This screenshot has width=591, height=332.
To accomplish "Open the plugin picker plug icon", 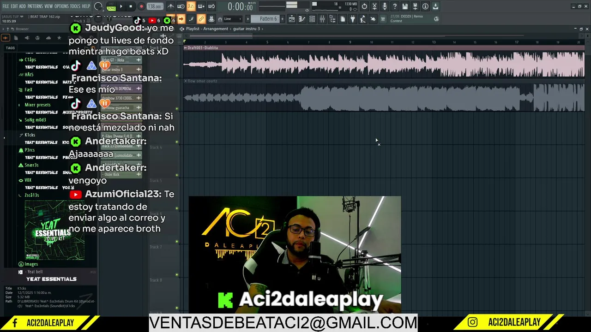I will click(x=353, y=19).
